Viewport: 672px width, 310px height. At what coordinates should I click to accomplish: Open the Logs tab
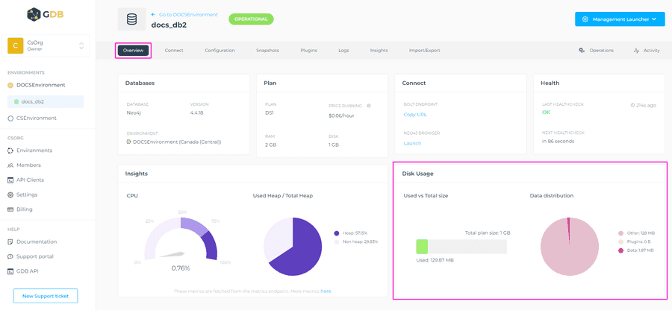pos(343,51)
